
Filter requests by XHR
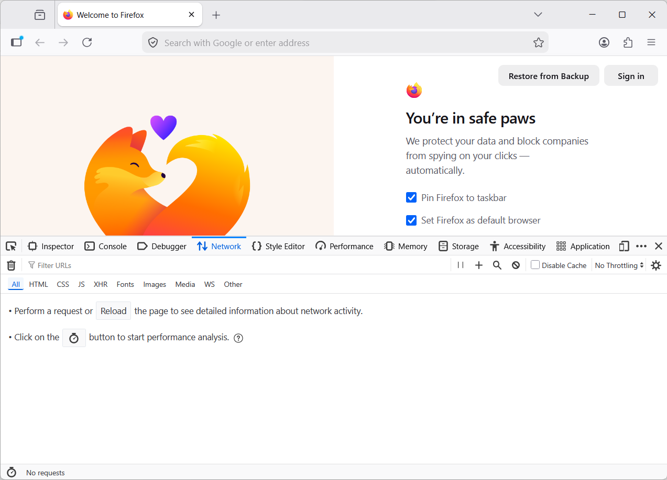101,284
